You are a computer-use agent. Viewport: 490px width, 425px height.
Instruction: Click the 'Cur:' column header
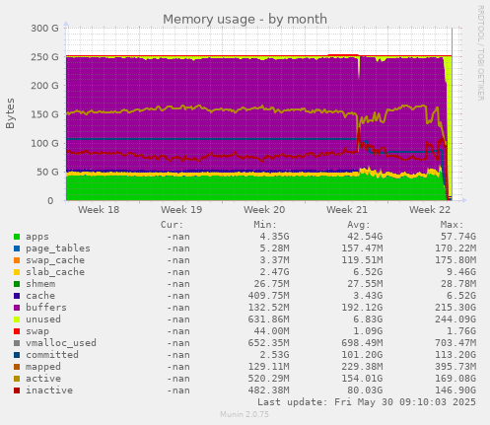click(x=172, y=225)
